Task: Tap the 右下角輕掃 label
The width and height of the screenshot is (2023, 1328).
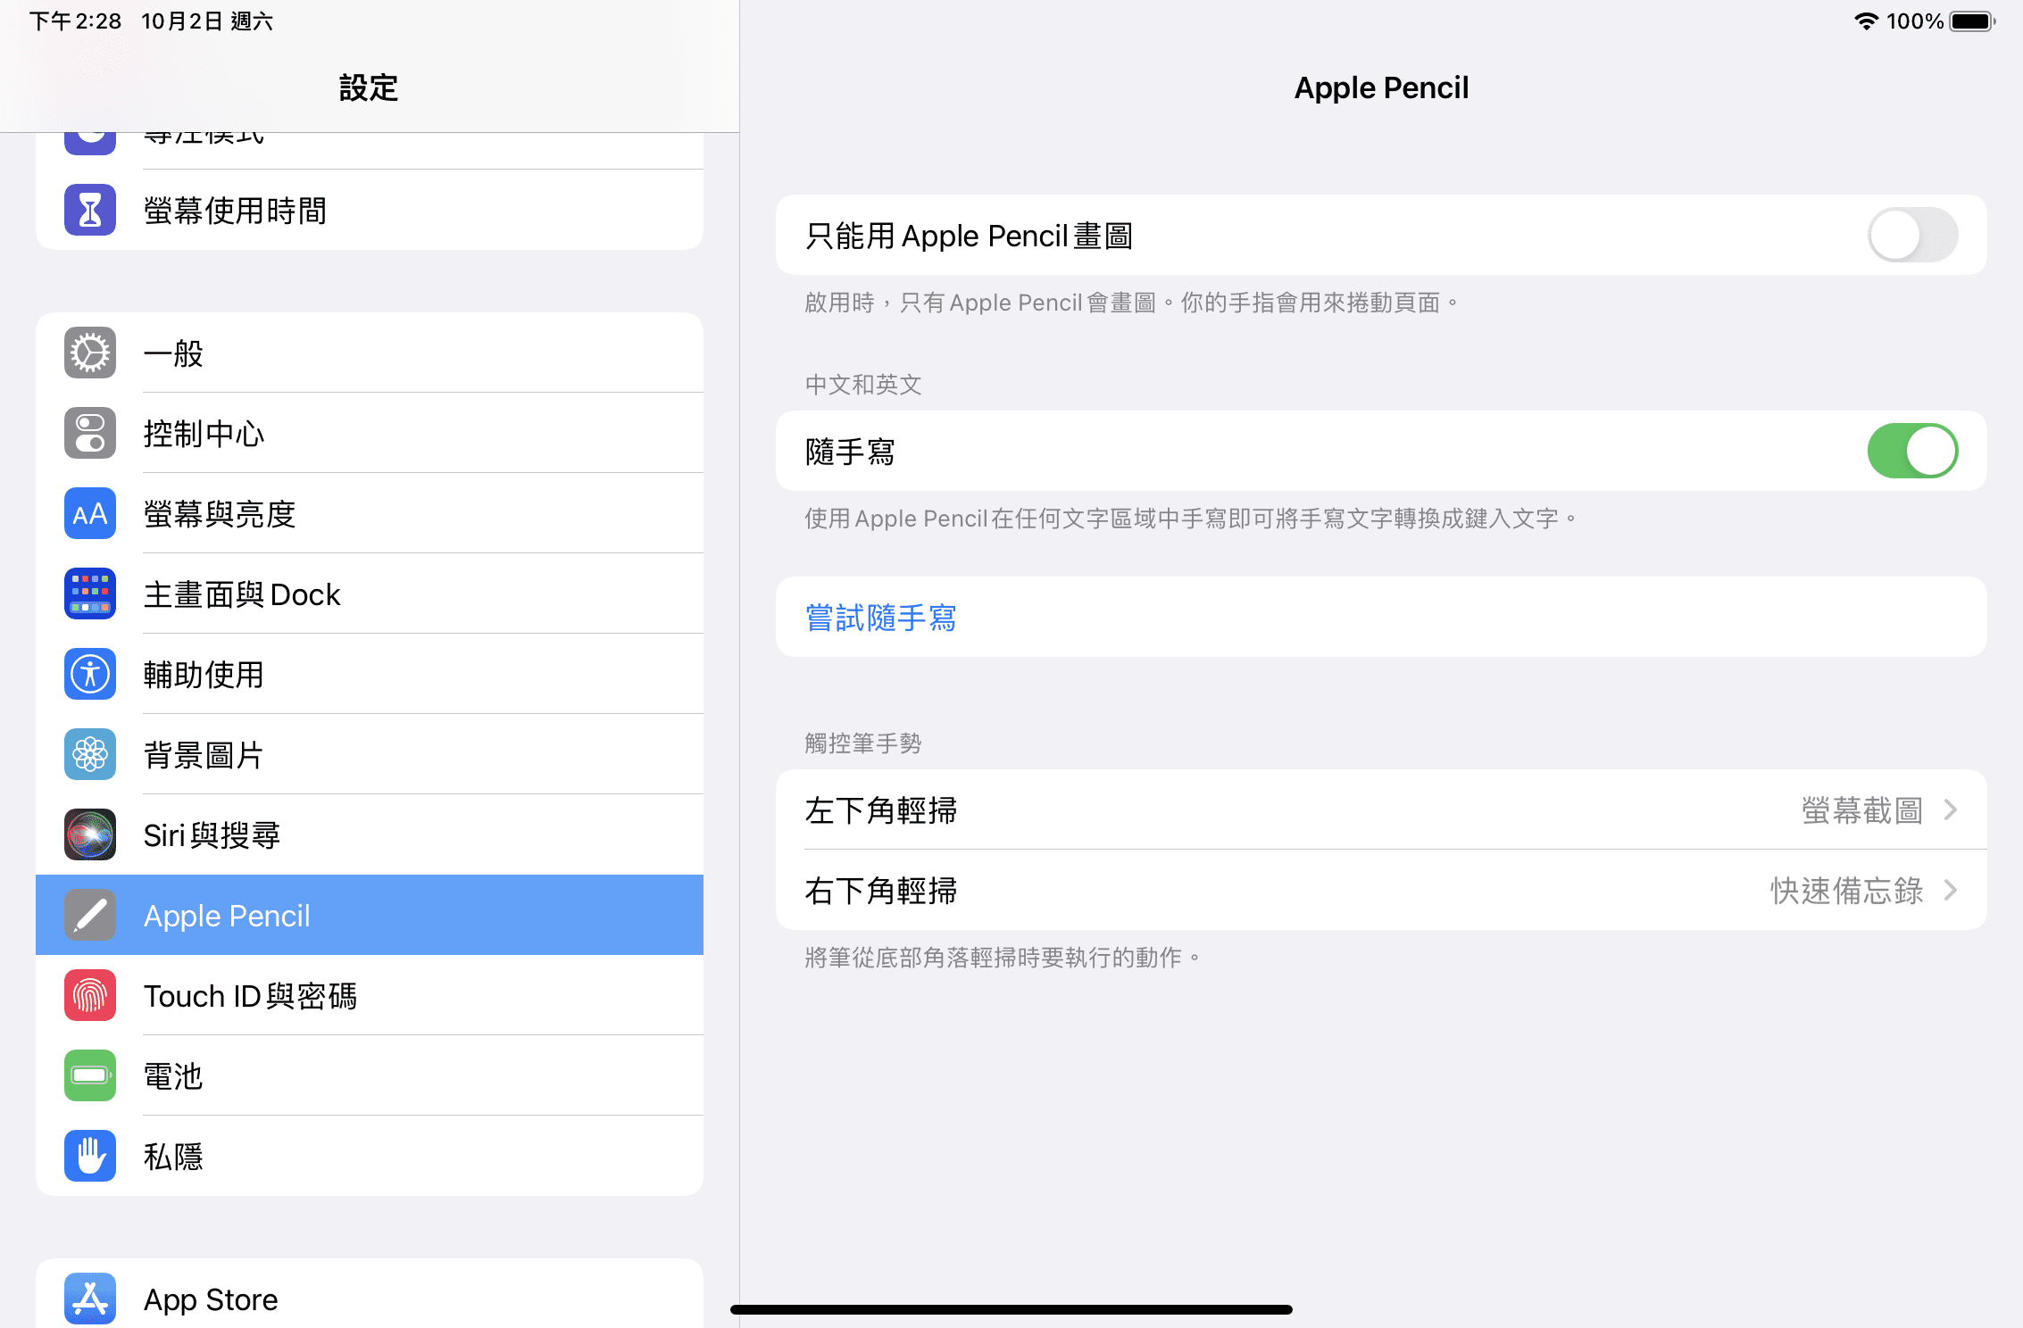Action: tap(881, 891)
